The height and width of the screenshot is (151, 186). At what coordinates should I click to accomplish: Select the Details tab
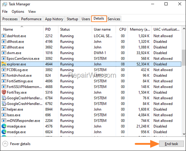[99, 19]
